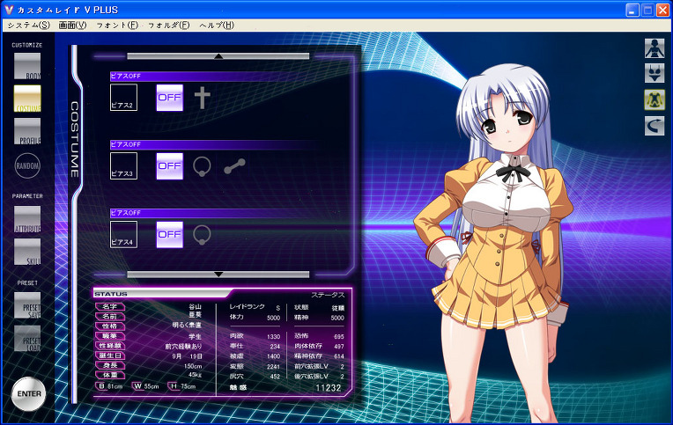Toggle the OFF button for ピアス3
This screenshot has height=425, width=673.
(x=169, y=165)
